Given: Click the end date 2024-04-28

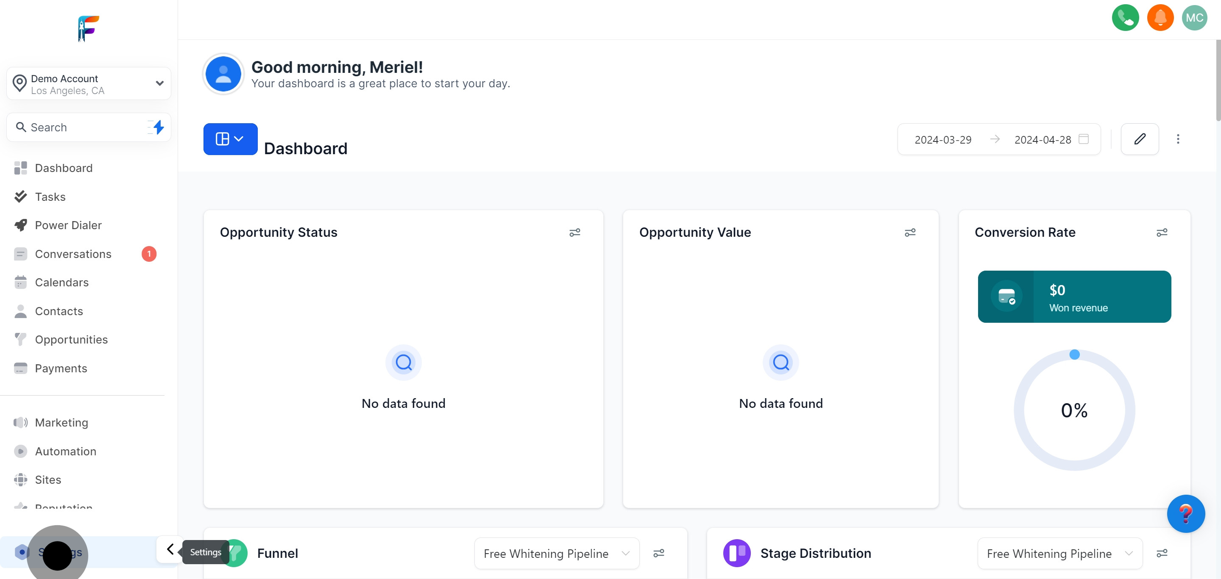Looking at the screenshot, I should click(1043, 139).
